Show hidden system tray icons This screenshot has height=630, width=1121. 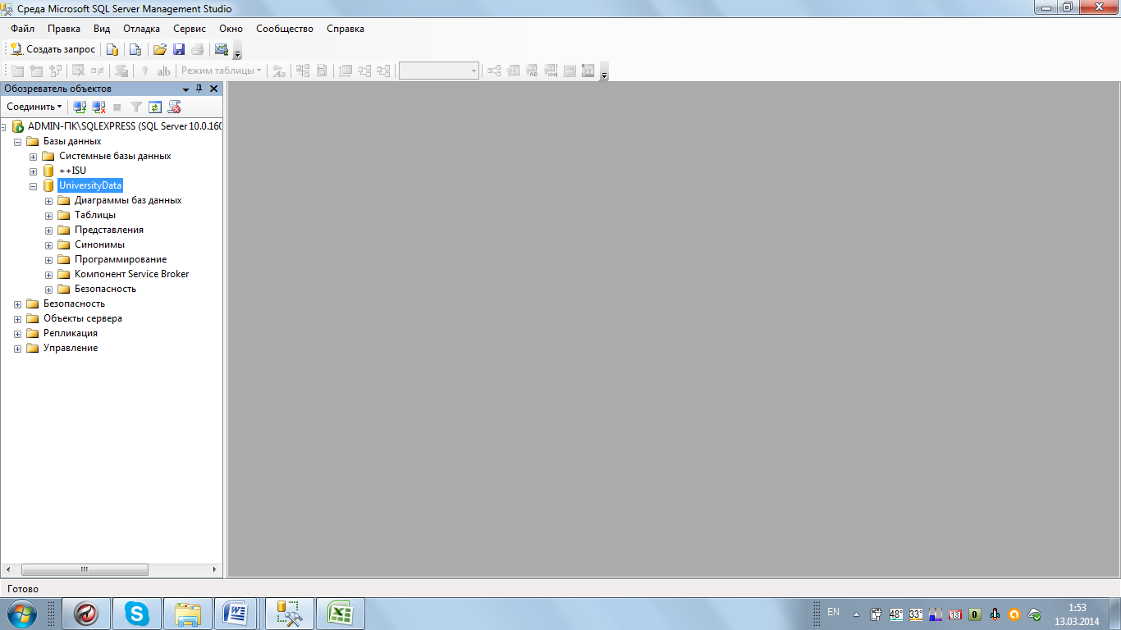856,614
